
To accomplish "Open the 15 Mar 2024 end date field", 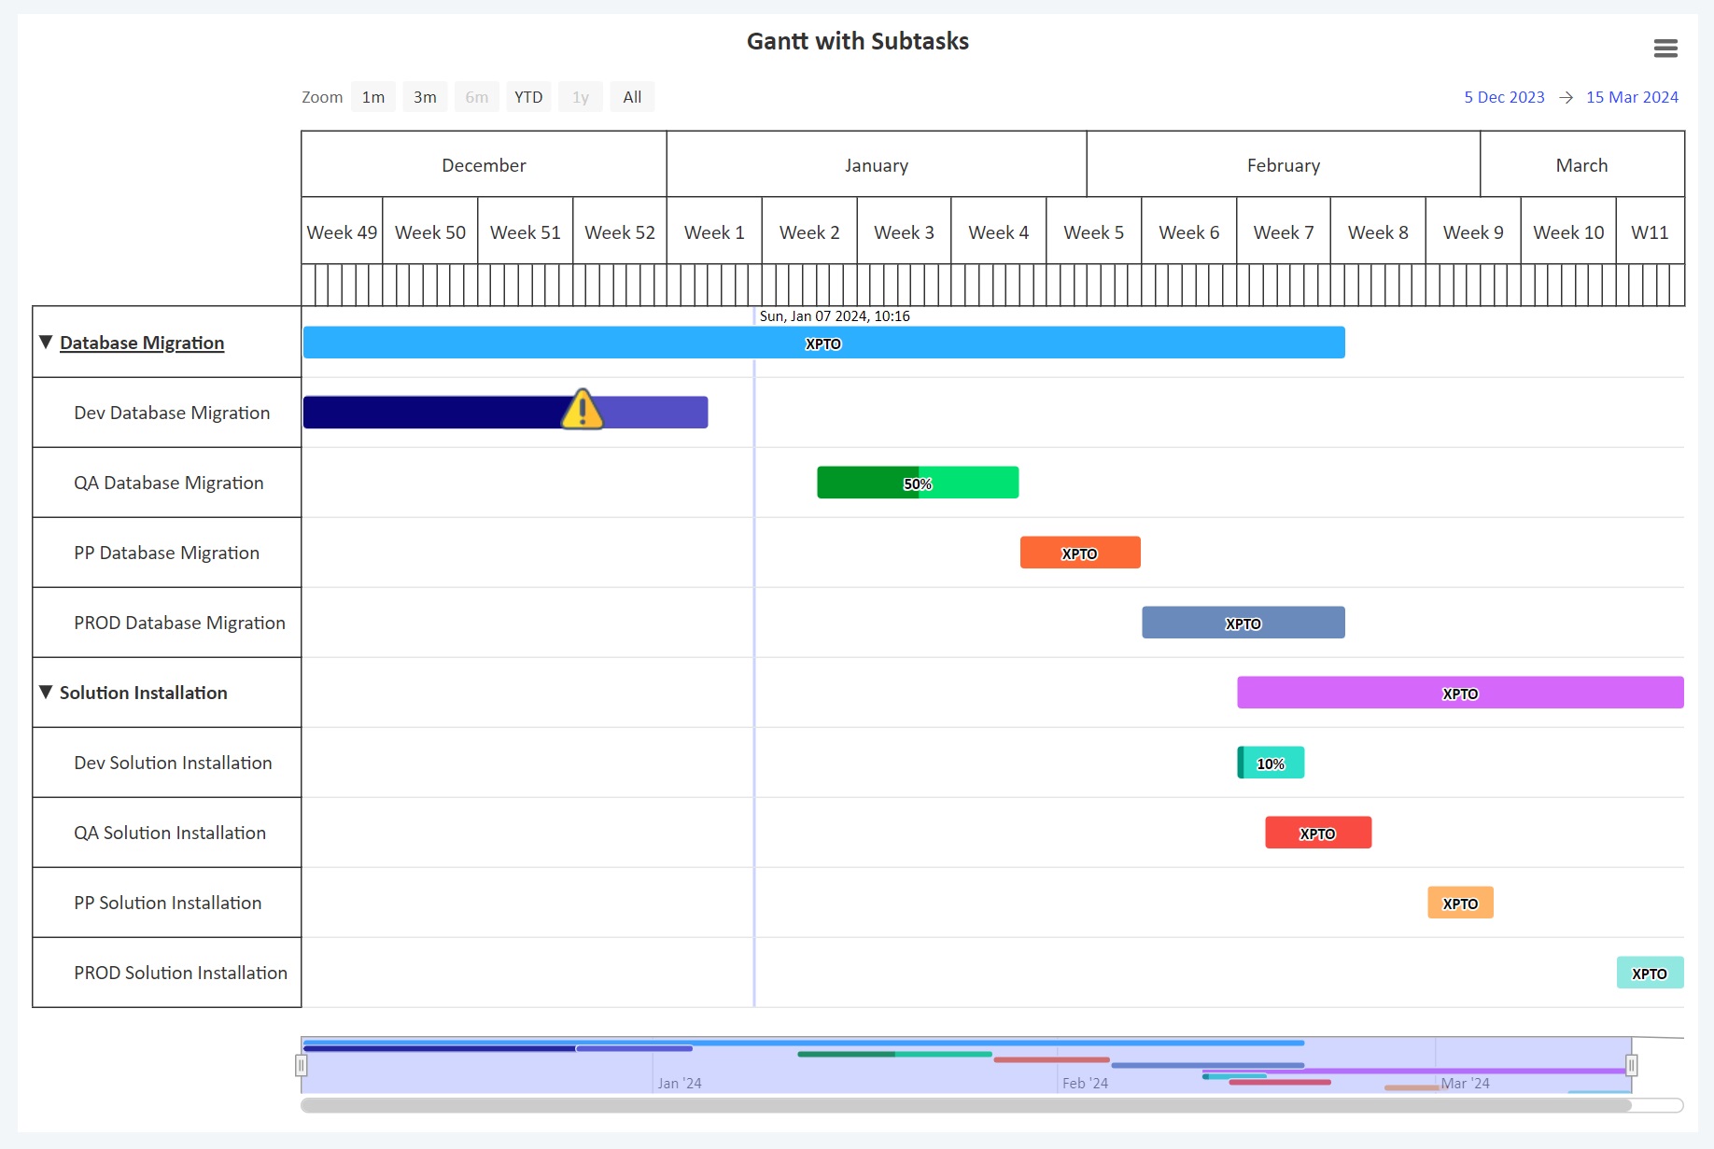I will pos(1632,96).
